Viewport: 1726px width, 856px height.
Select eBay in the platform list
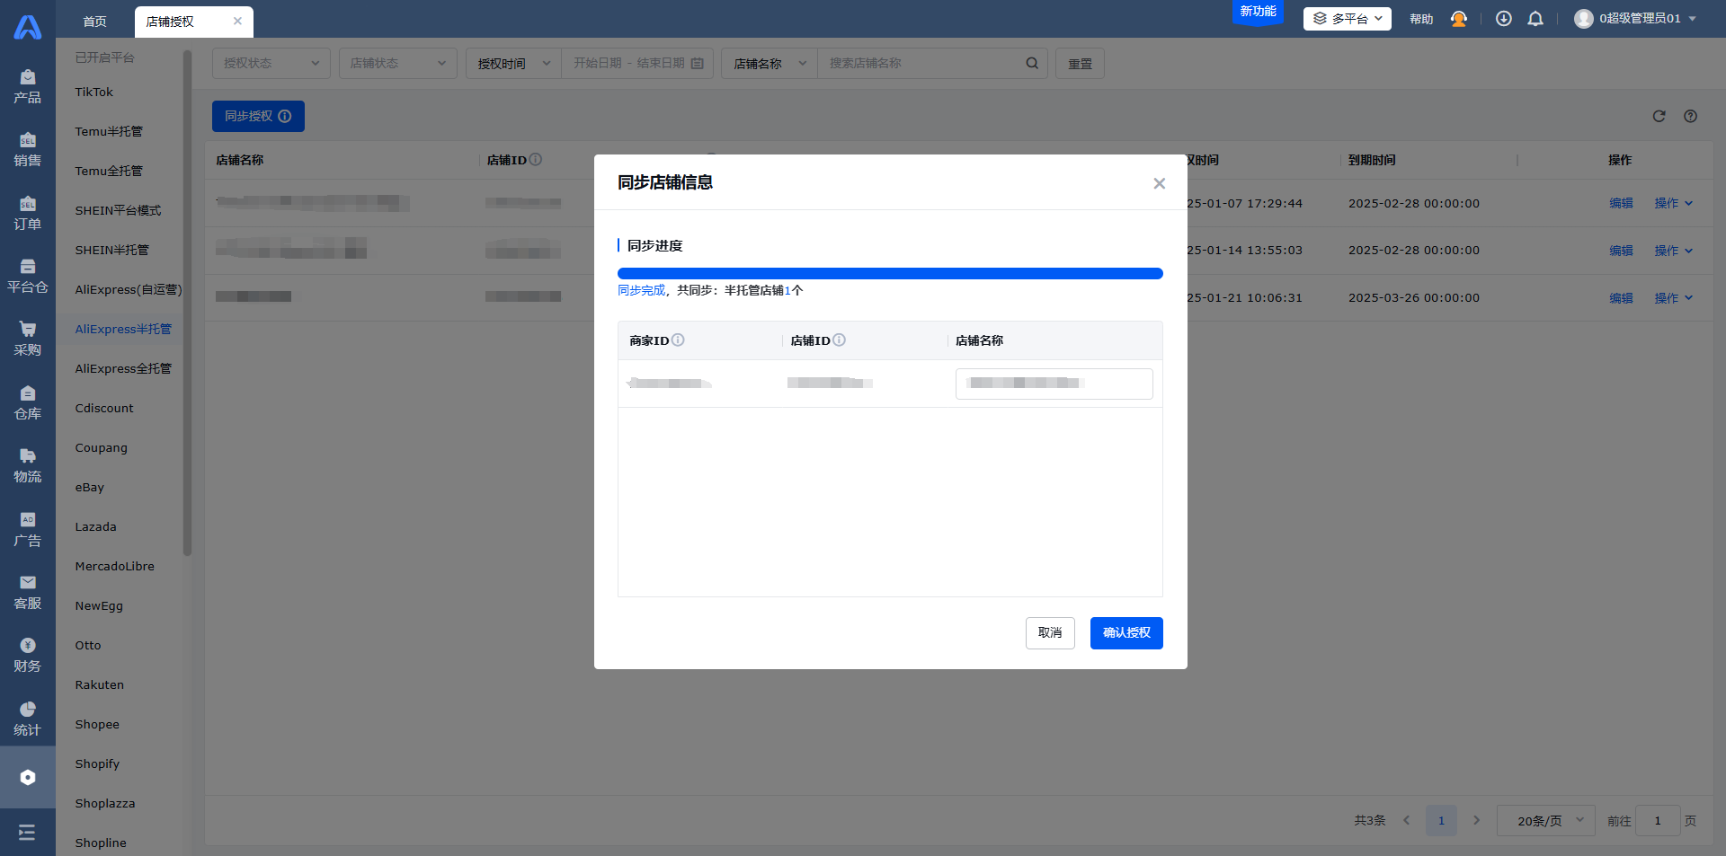[x=89, y=487]
